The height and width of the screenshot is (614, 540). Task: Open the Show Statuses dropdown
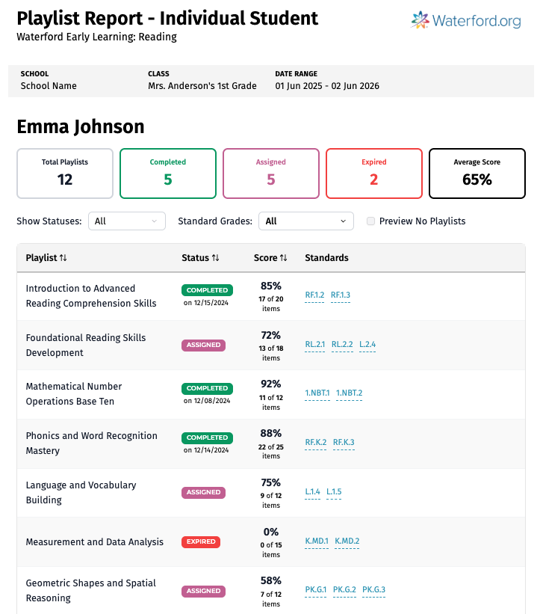[126, 221]
